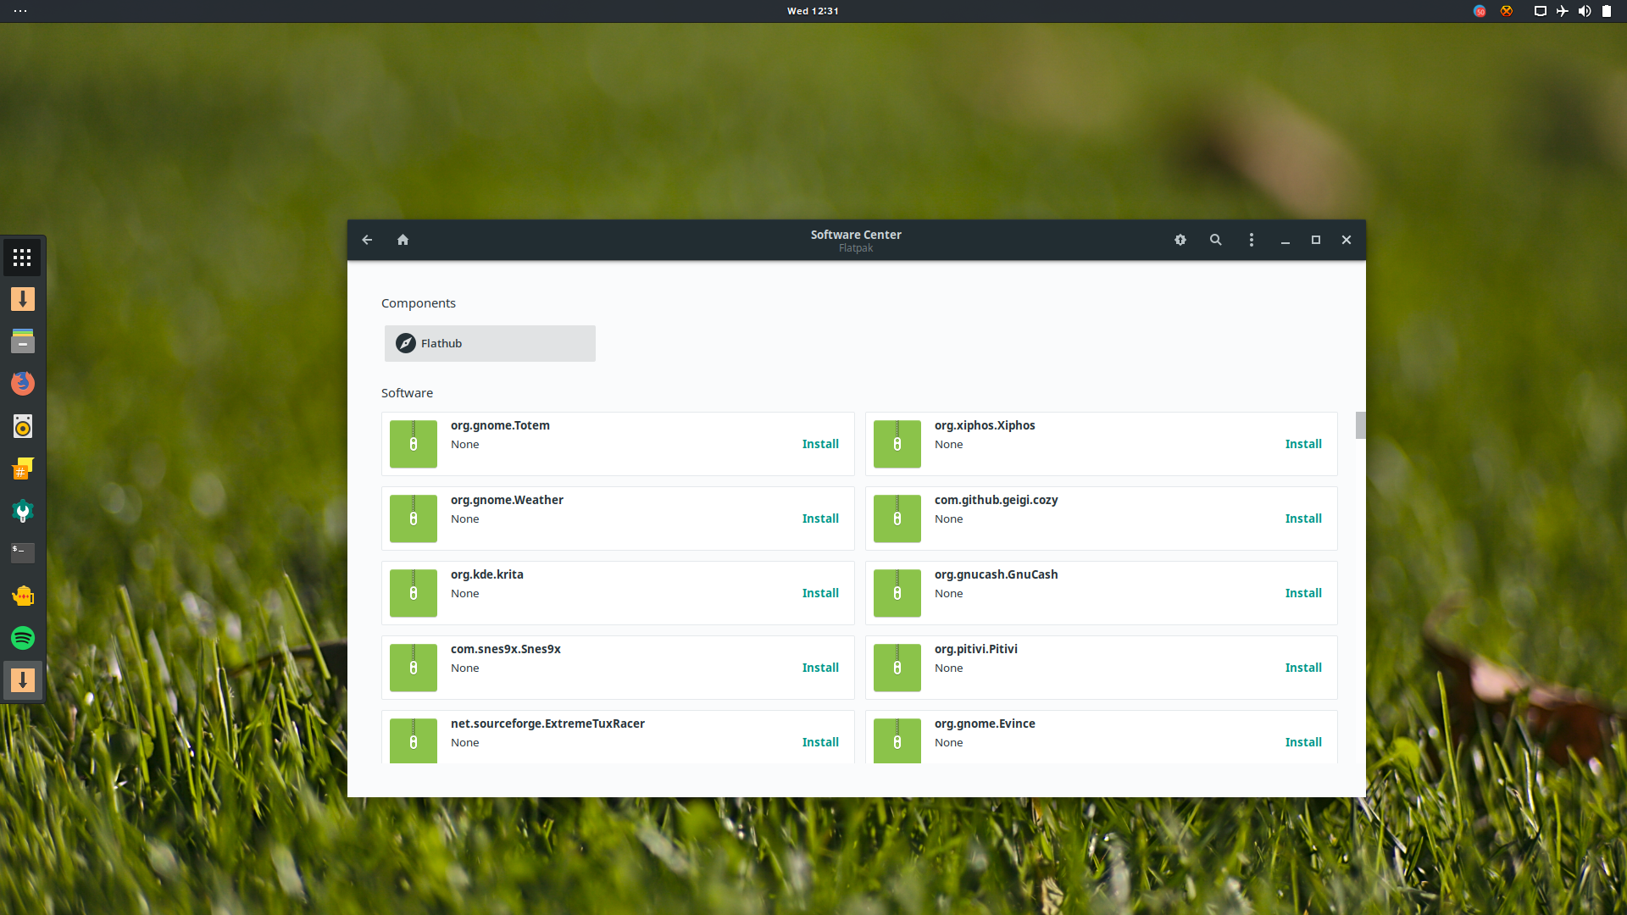Viewport: 1627px width, 915px height.
Task: Click the org.gnome.Totem package icon
Action: coord(414,444)
